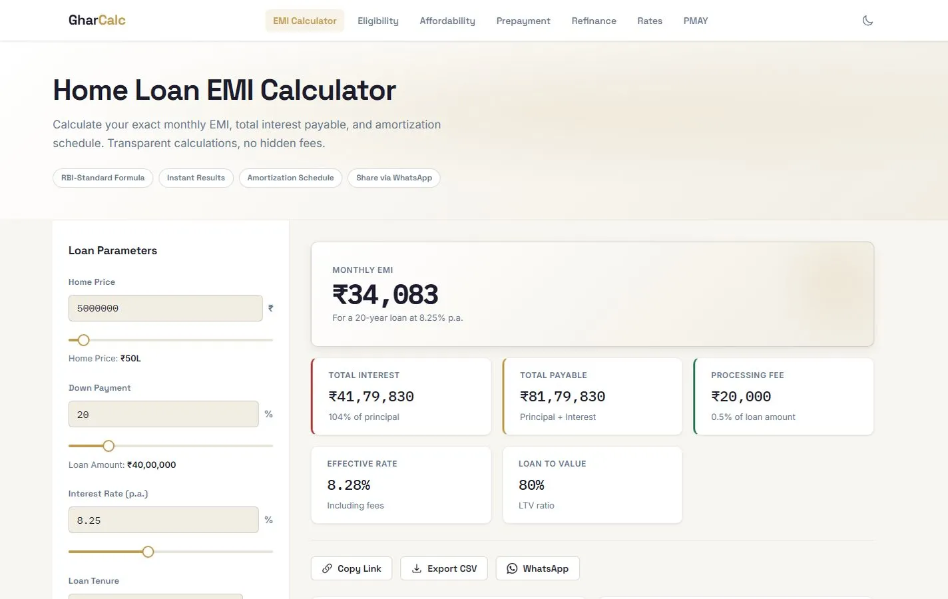
Task: Click the Amortization Schedule pill
Action: point(290,178)
